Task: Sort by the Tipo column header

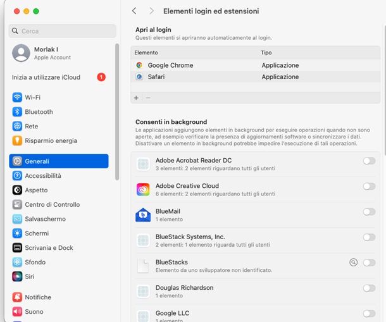Action: pyautogui.click(x=266, y=53)
